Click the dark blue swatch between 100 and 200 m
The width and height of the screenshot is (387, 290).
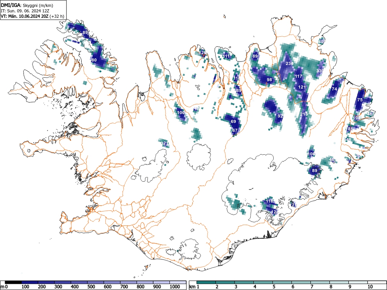(30, 282)
